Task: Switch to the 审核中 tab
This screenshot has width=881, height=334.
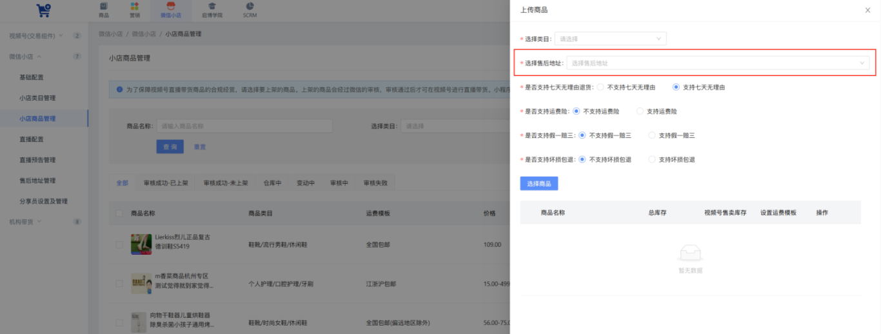Action: point(339,183)
